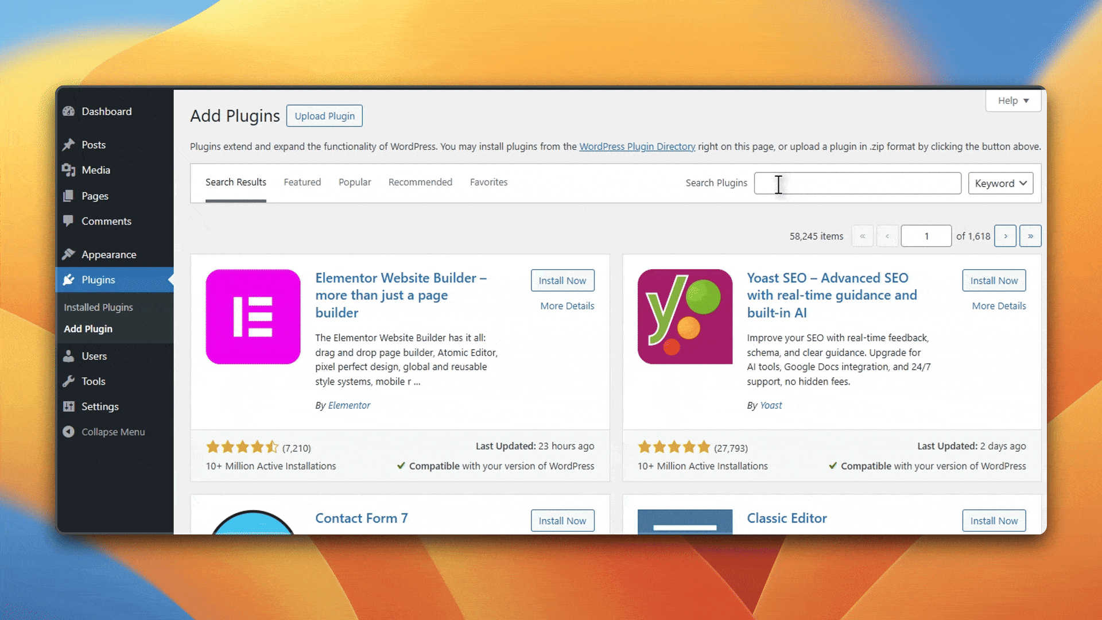Open the Tools wrench icon

[69, 381]
